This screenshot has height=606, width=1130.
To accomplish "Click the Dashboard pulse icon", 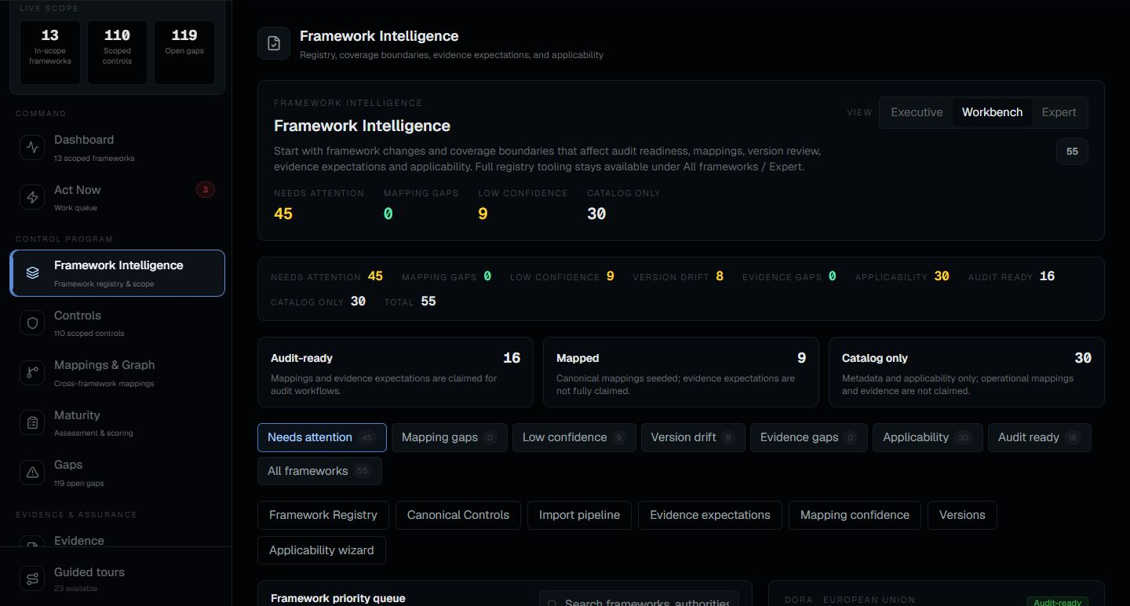I will [32, 148].
